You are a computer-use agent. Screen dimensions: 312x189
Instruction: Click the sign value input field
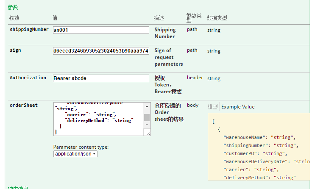coord(101,51)
